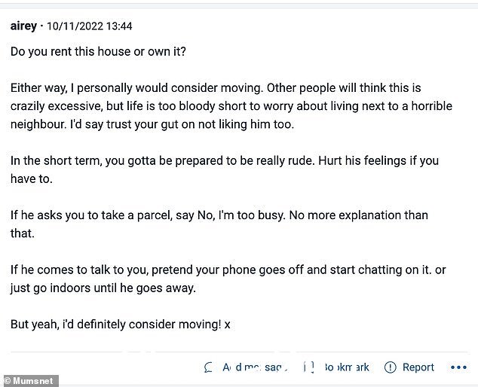The height and width of the screenshot is (387, 478).
Task: Open the three-dot more options menu
Action: point(458,367)
